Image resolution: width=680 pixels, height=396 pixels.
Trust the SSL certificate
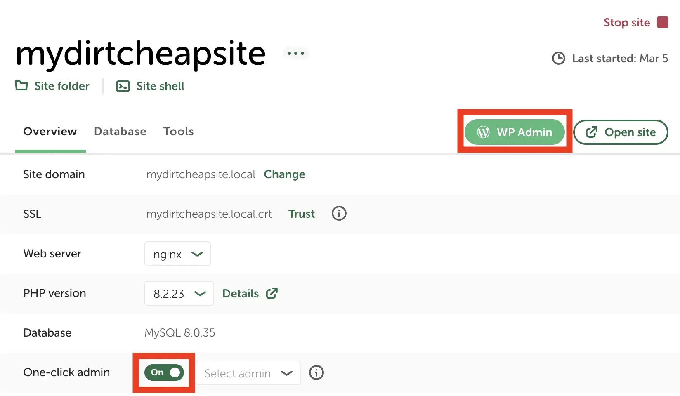301,214
